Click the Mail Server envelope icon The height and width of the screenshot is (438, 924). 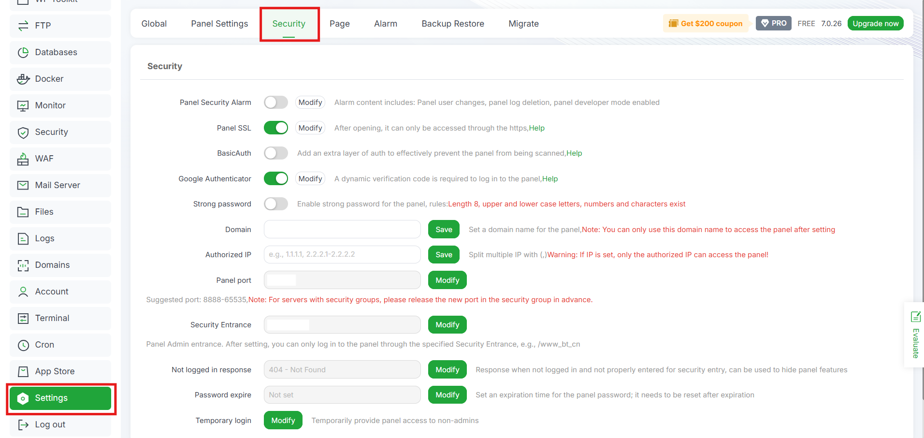tap(23, 185)
